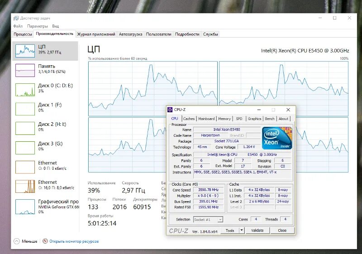Expand the Tools dropdown arrow

pyautogui.click(x=242, y=230)
